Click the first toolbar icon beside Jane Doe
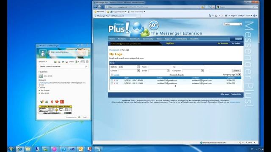This screenshot has height=152, width=271. (x=55, y=62)
